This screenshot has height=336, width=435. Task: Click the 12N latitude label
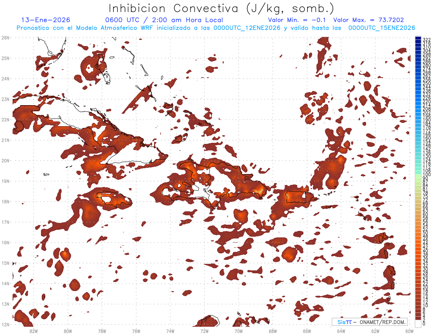(x=5, y=324)
